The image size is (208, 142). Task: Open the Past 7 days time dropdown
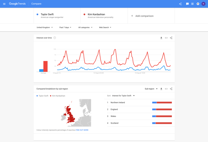click(65, 27)
